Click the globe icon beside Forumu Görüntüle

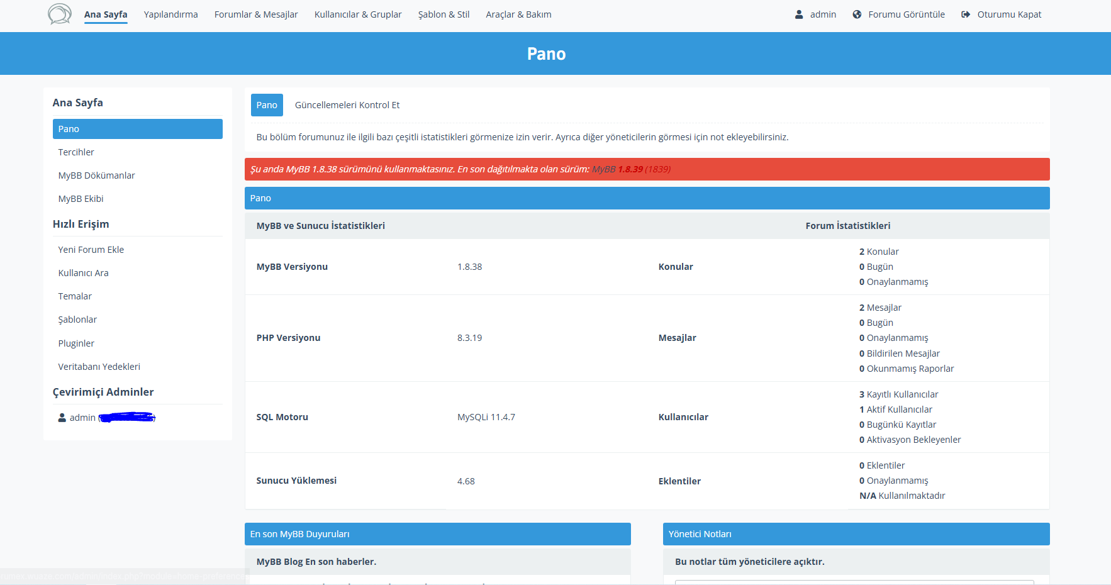[857, 14]
